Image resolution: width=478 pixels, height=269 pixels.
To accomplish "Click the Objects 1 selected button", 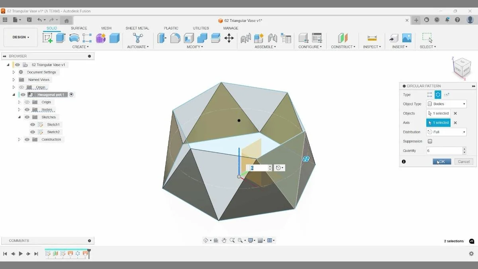I will click(x=439, y=113).
